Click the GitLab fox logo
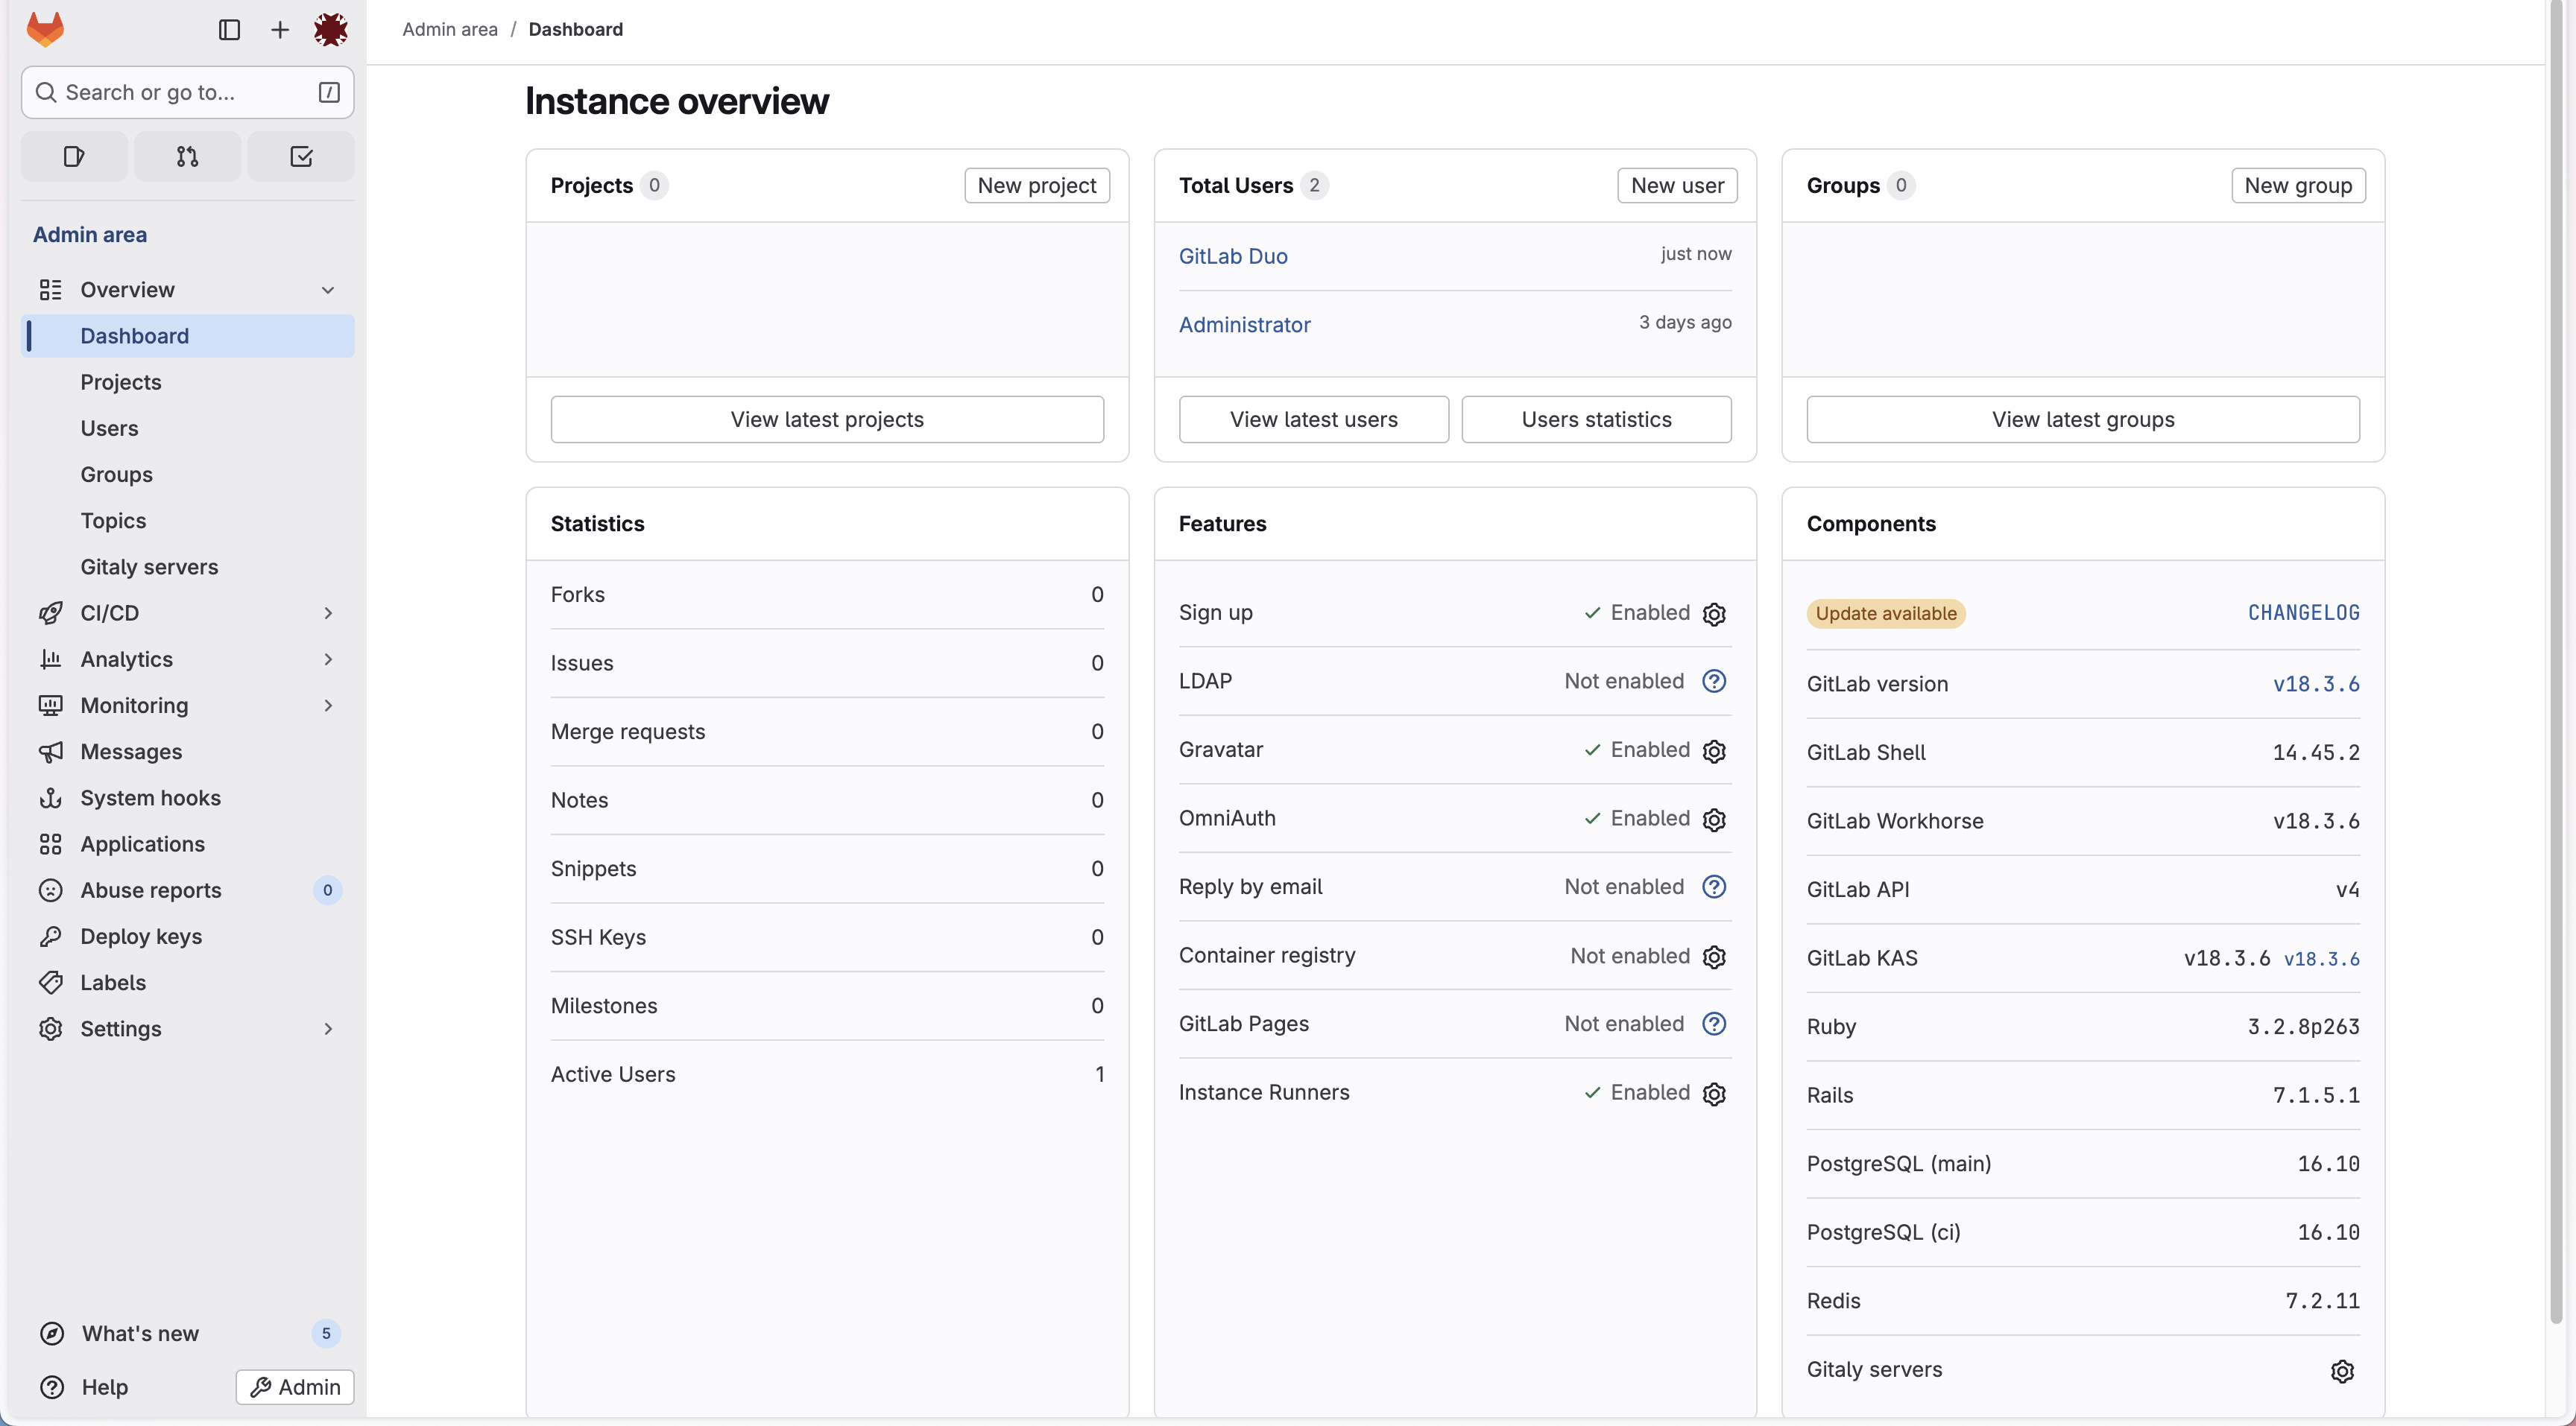The width and height of the screenshot is (2576, 1426). pyautogui.click(x=46, y=29)
